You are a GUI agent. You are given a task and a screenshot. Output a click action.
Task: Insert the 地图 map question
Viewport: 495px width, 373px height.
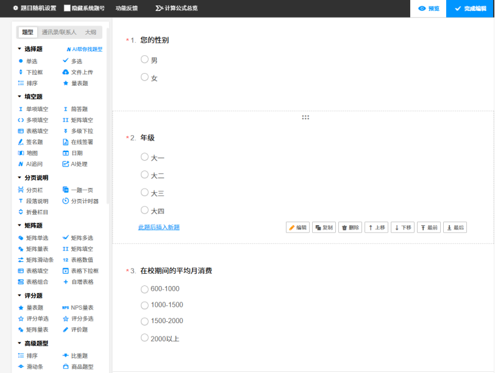28,153
